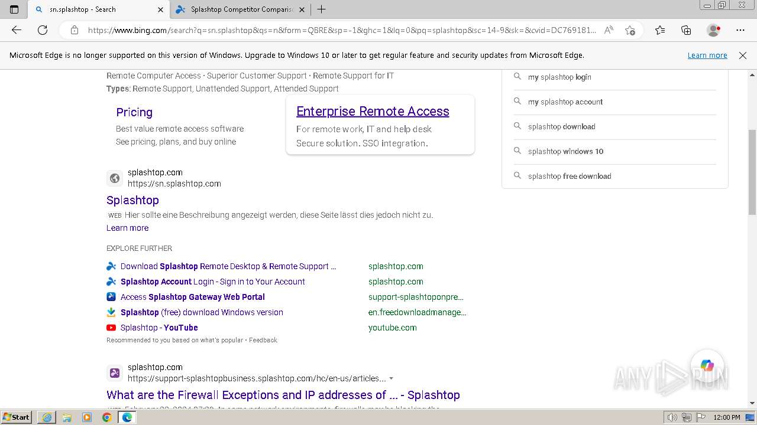
Task: Launch Chrome from the taskbar
Action: click(x=107, y=417)
